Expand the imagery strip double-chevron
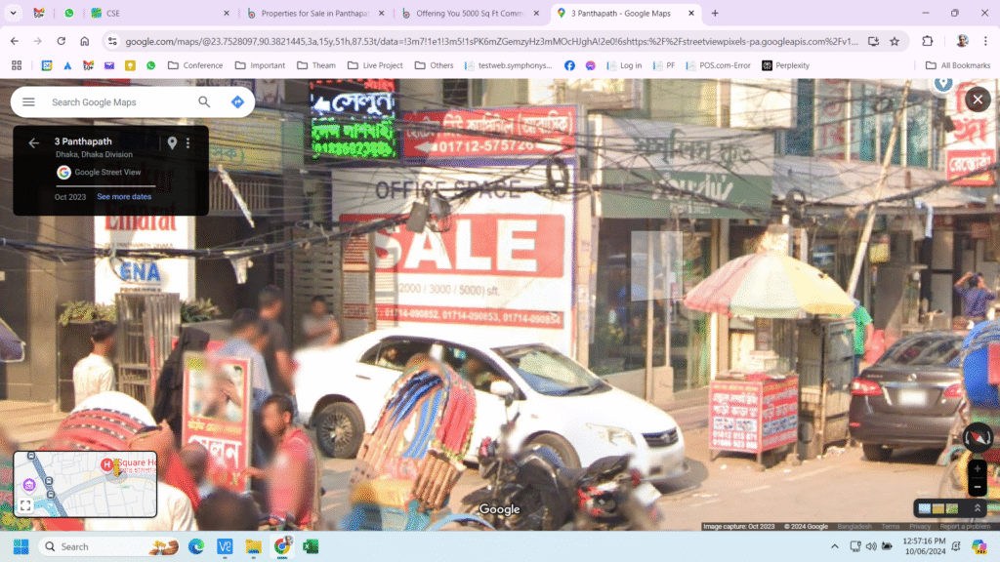The image size is (1000, 562). click(x=977, y=507)
